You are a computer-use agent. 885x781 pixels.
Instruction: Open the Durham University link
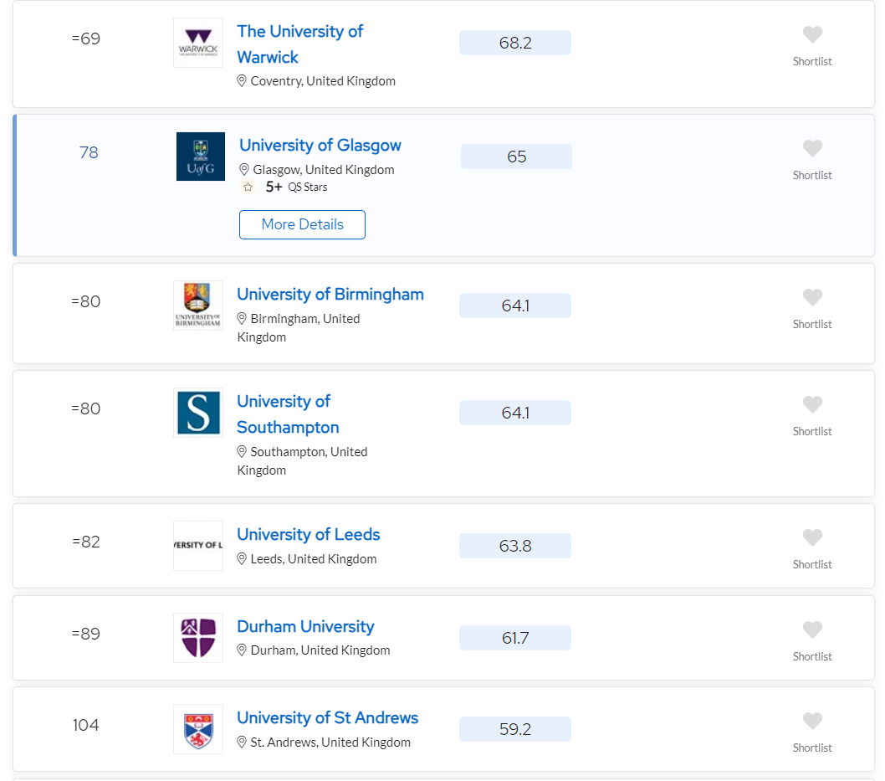[305, 627]
